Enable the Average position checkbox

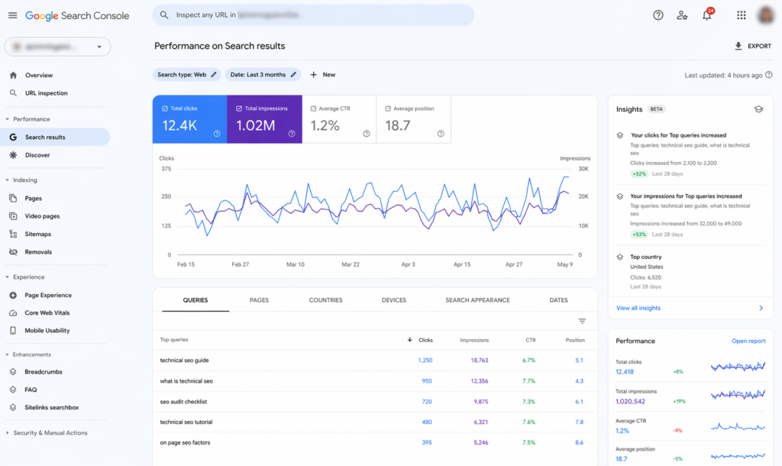point(388,108)
